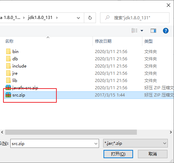The image size is (174, 163).
Task: Click the jdk1.8.0_131 breadcrumb segment
Action: click(40, 18)
